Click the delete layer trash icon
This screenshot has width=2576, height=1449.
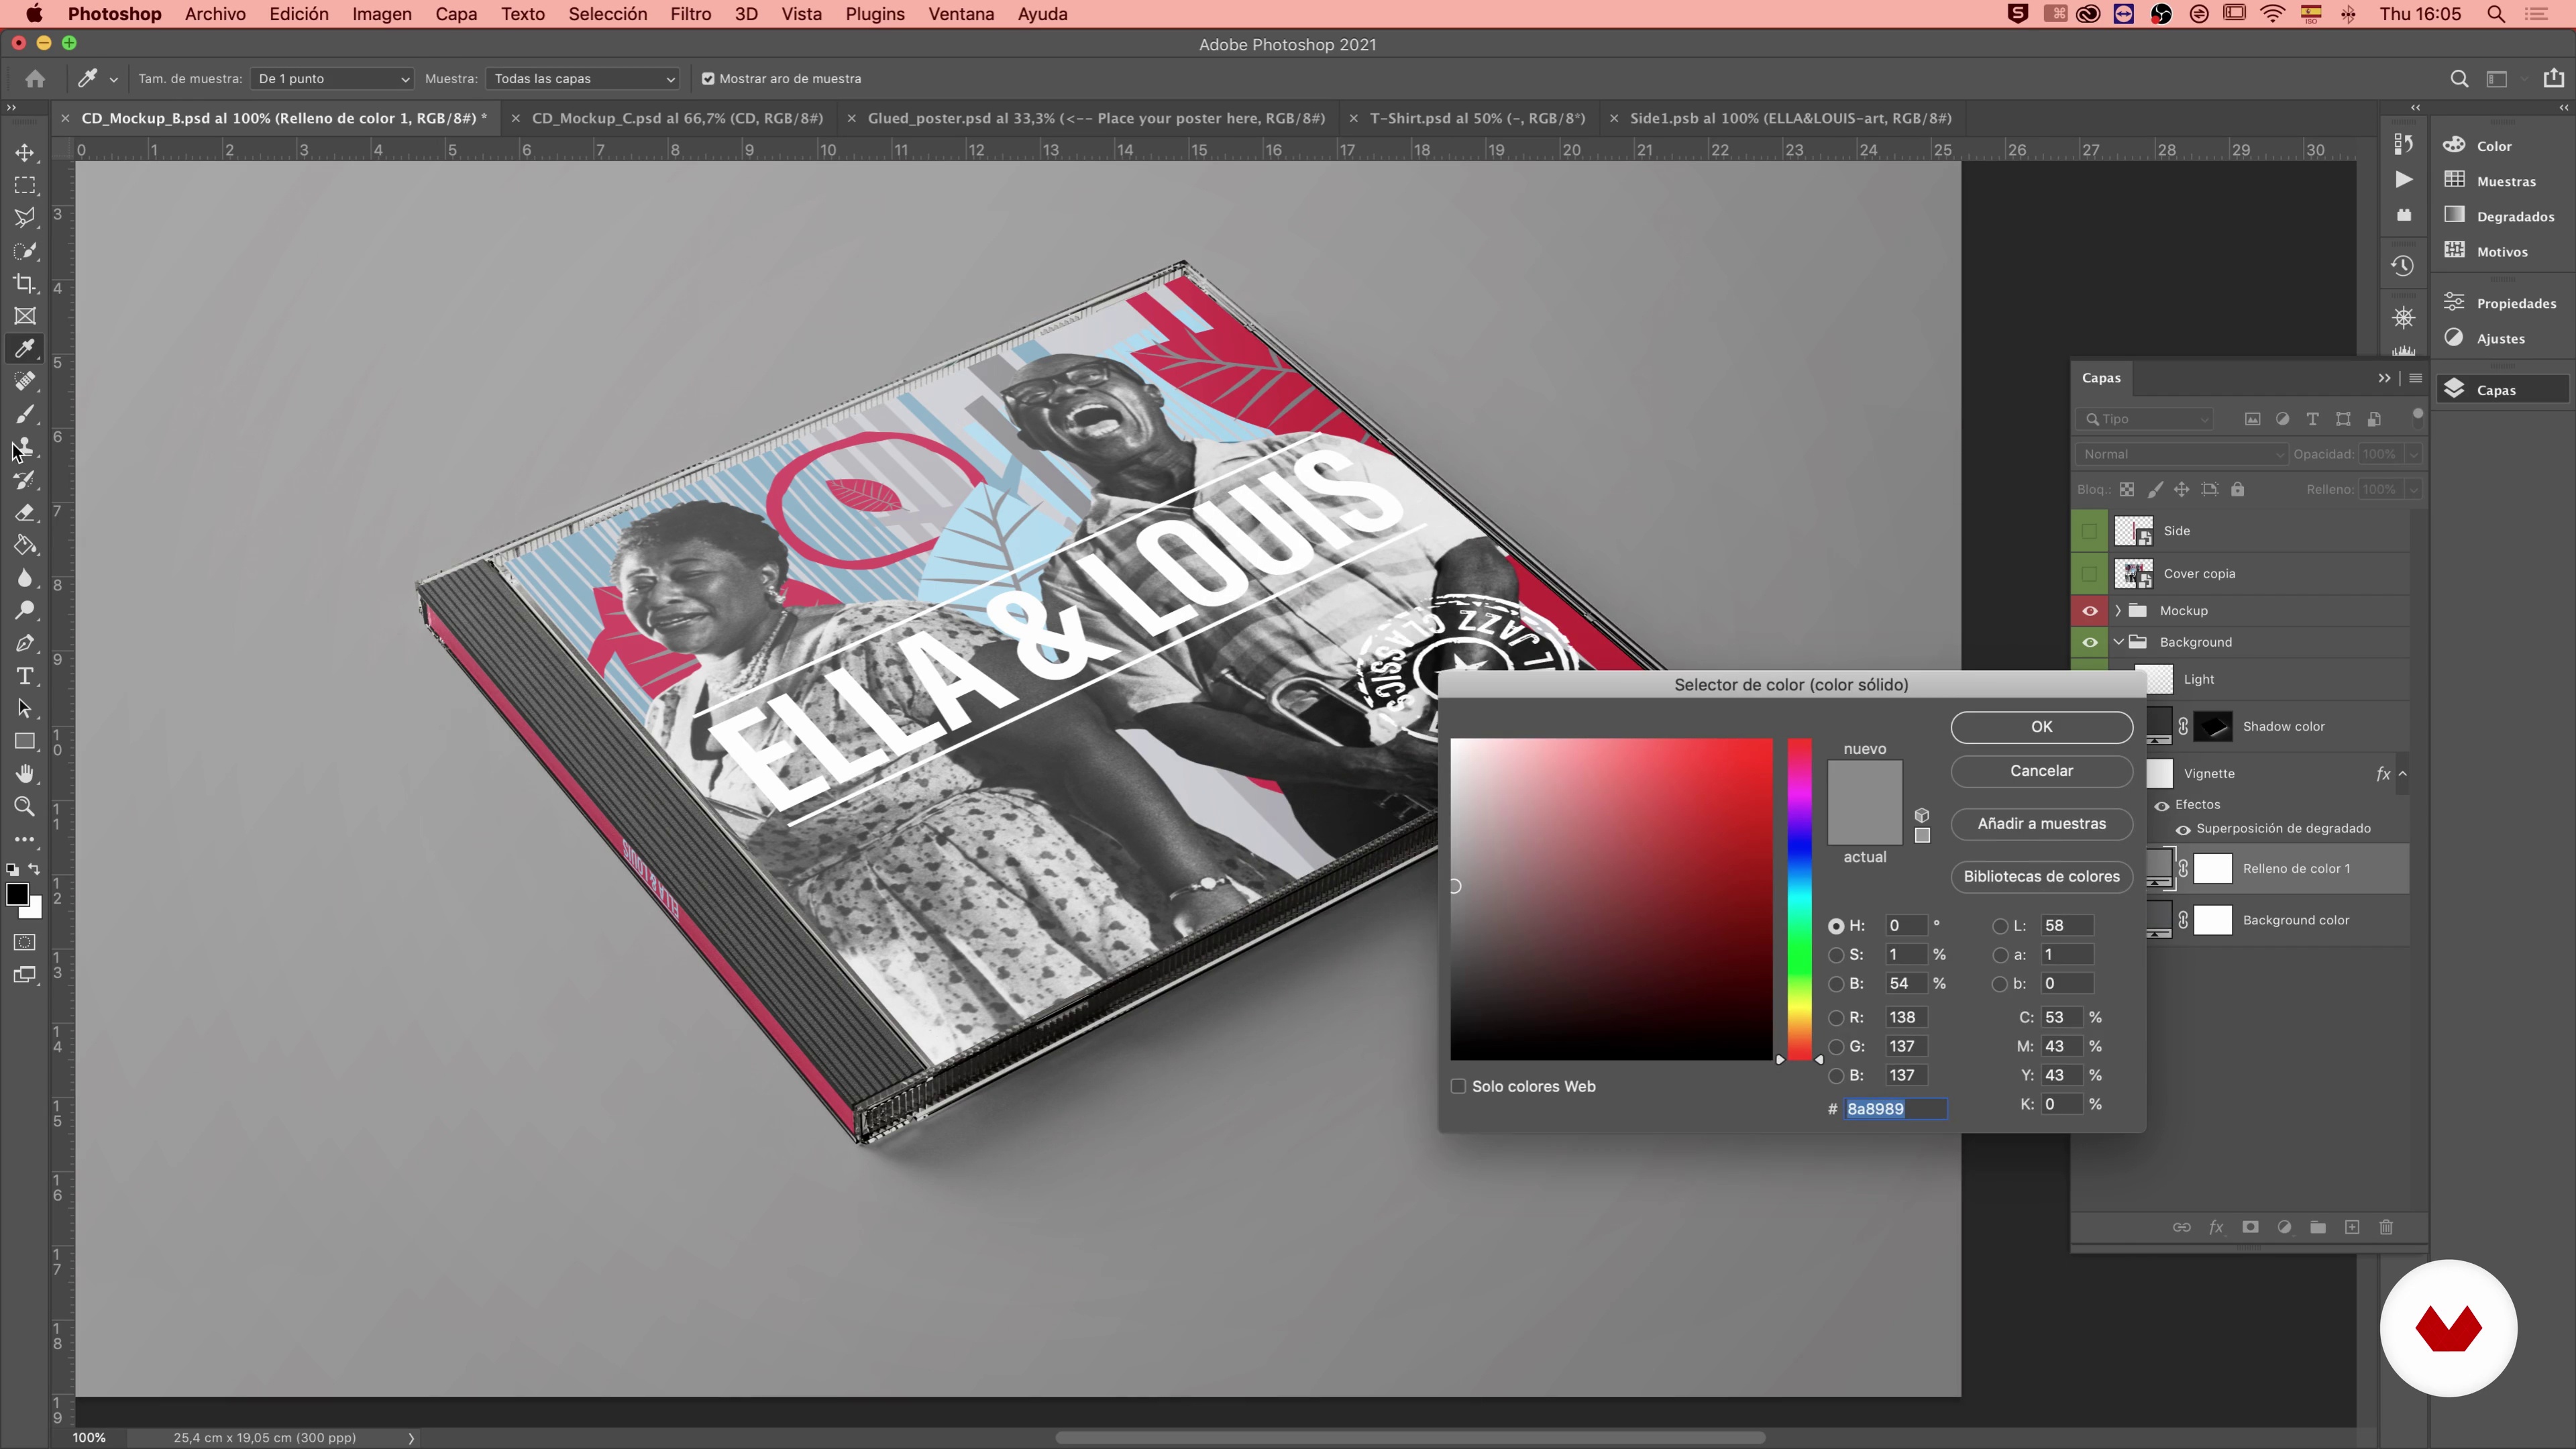tap(2386, 1227)
